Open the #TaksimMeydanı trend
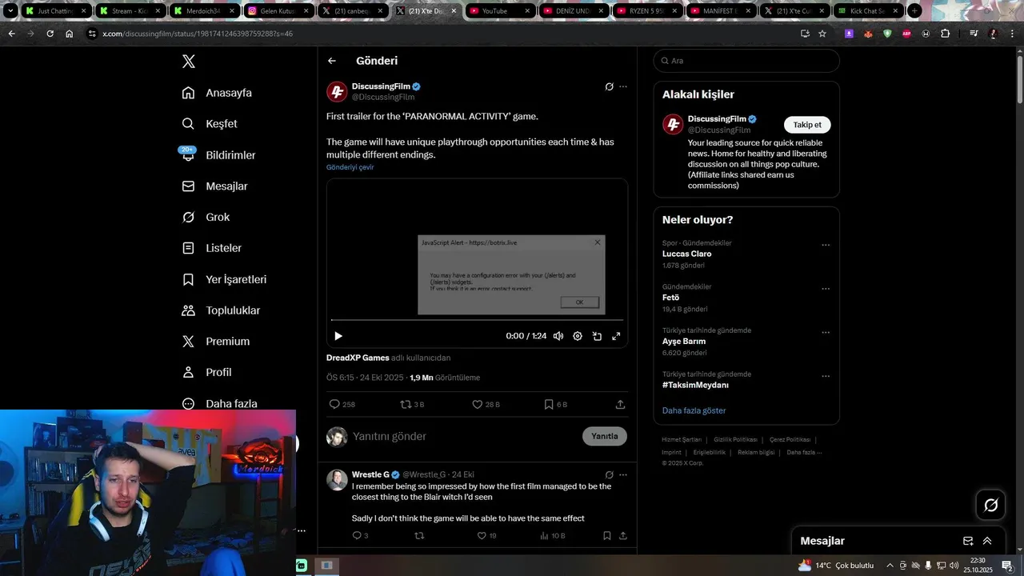 click(x=695, y=385)
